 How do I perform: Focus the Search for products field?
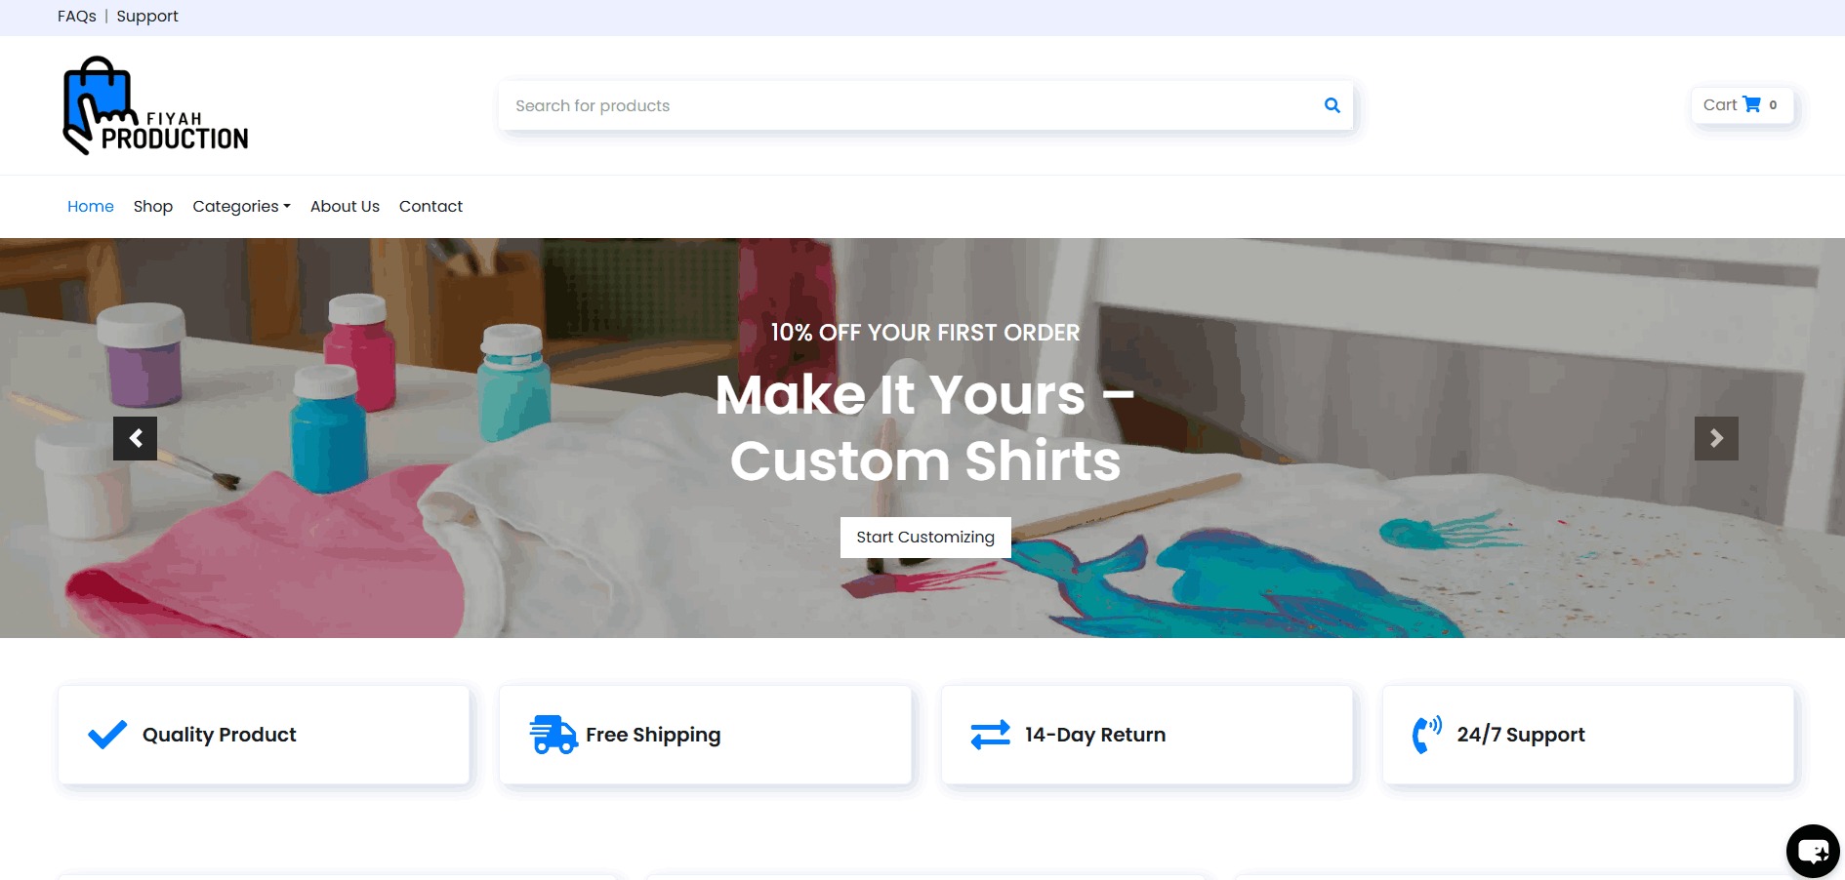(913, 105)
